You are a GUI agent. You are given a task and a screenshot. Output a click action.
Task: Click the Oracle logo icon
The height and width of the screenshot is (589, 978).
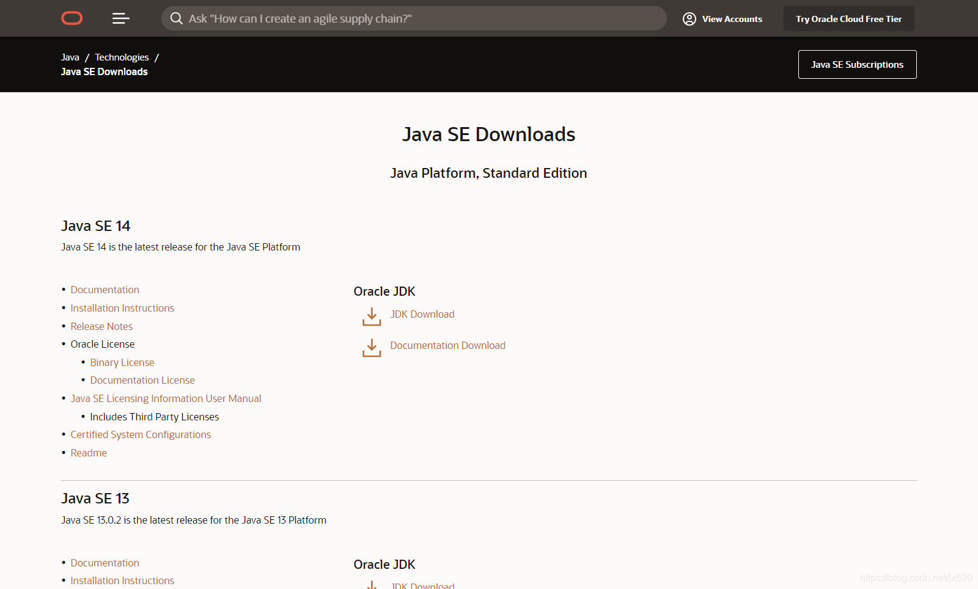72,18
